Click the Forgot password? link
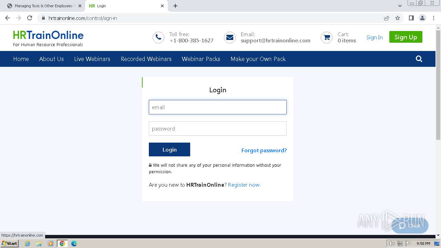Image resolution: width=441 pixels, height=248 pixels. (x=264, y=150)
